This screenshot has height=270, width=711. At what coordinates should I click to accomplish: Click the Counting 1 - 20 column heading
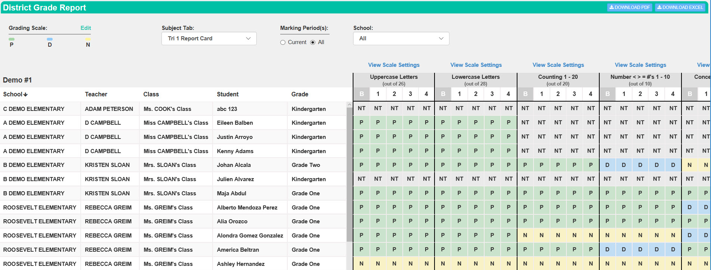[x=558, y=77]
